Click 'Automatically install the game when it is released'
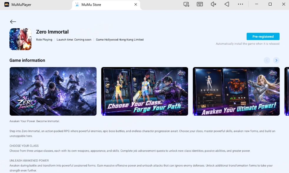Viewport: 289px width, 173px height. pyautogui.click(x=248, y=44)
